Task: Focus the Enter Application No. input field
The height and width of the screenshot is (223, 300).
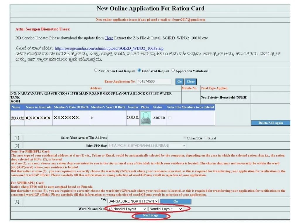Action: (x=154, y=82)
